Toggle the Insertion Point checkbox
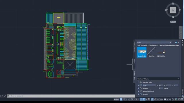Viewport: 184px width, 103px height. coord(139,82)
